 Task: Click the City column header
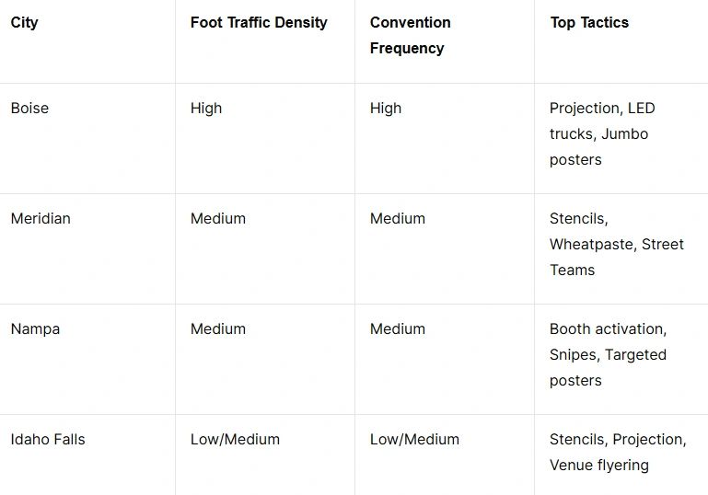click(x=25, y=23)
